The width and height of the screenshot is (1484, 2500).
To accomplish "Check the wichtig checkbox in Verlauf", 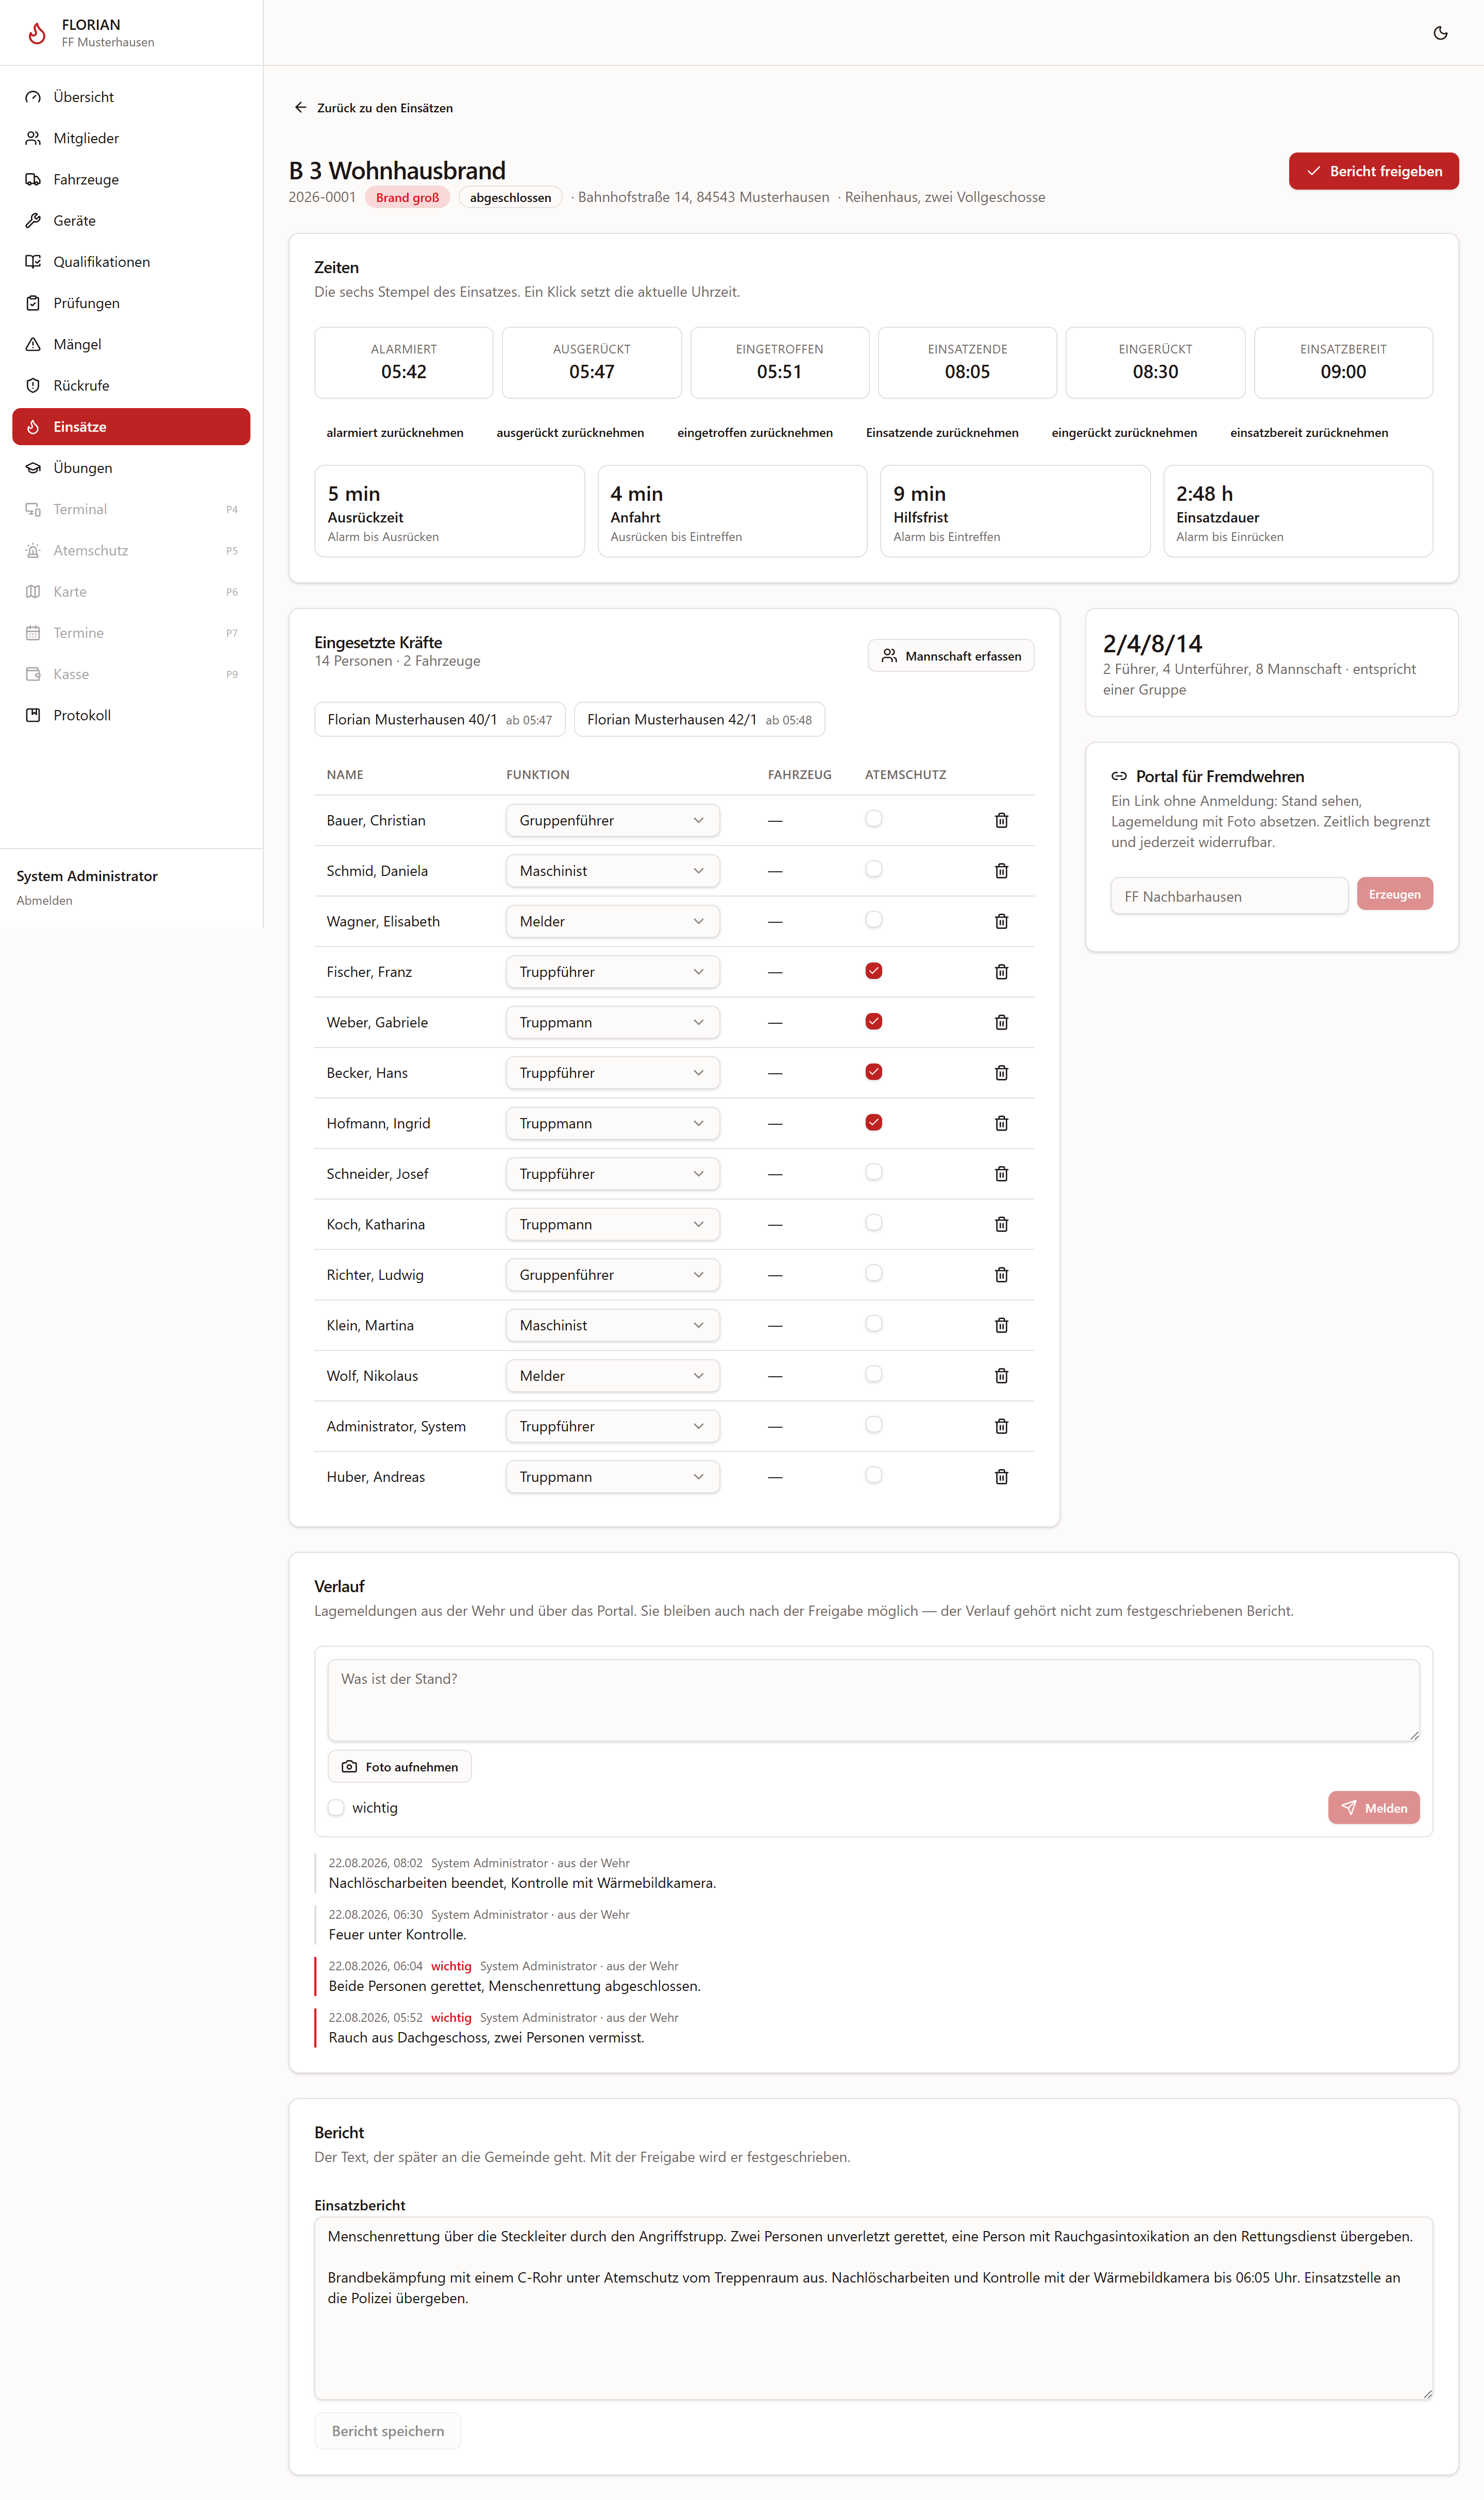I will (x=336, y=1808).
